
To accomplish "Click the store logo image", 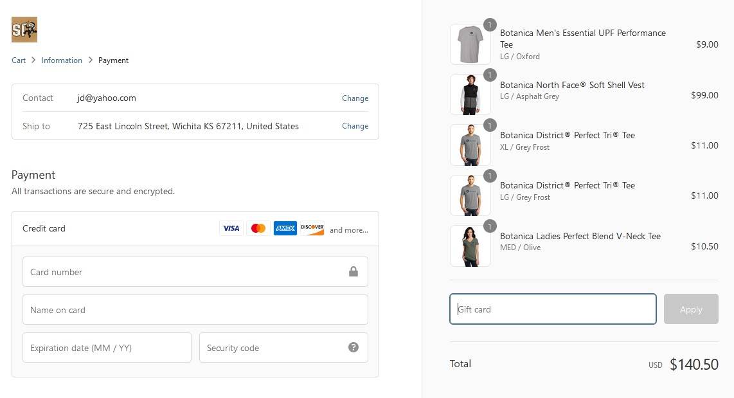I will pos(24,30).
